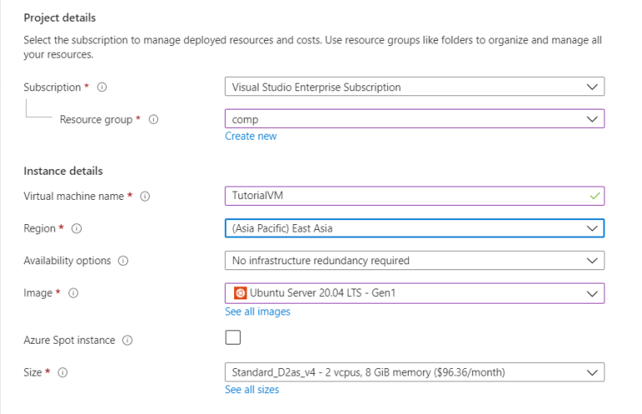Click the Instance details heading
Screen dimensions: 642x414
63,171
